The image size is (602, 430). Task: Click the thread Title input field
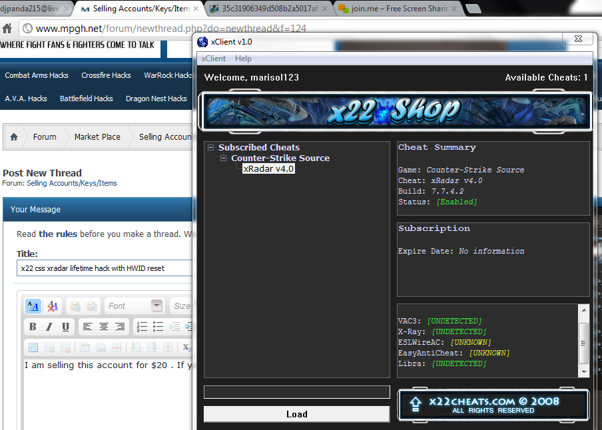click(x=105, y=268)
